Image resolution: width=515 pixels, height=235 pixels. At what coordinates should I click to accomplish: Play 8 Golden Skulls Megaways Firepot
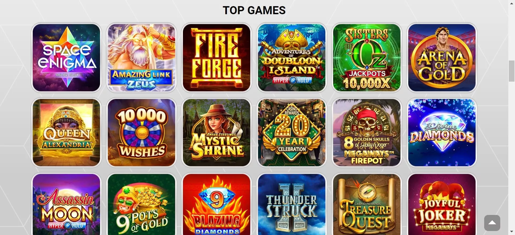(367, 132)
